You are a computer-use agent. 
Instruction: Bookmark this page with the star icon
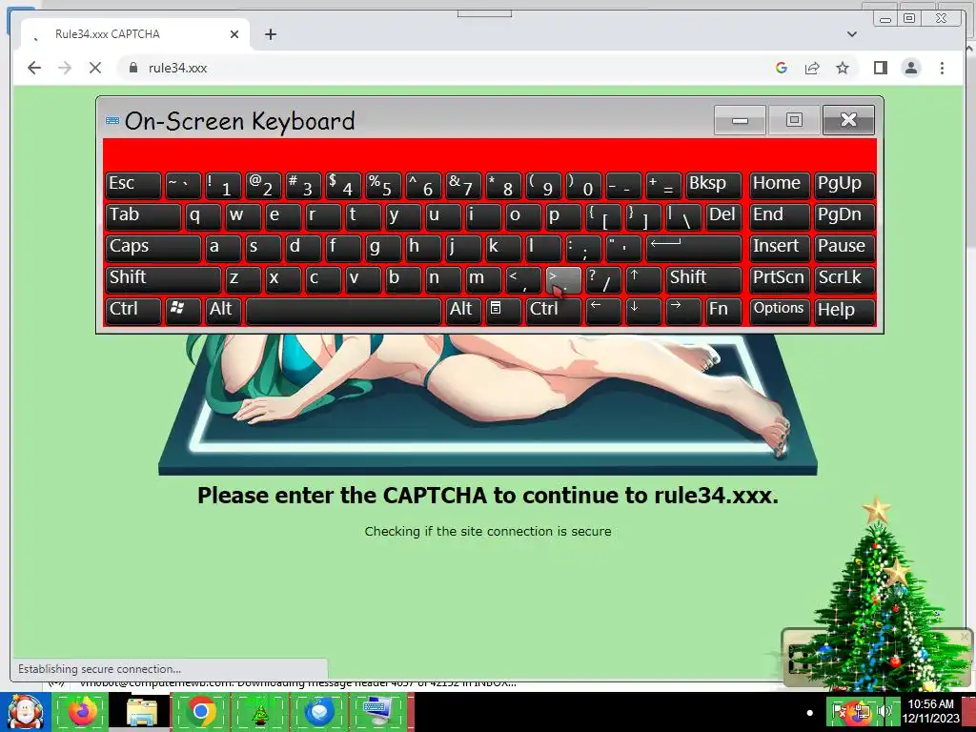coord(843,68)
